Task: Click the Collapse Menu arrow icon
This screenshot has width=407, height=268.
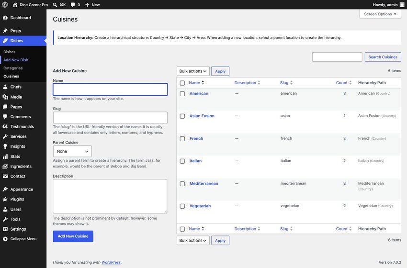Action: tap(5, 239)
